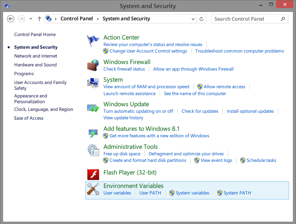Select System and Security in sidebar
The width and height of the screenshot is (296, 224).
click(36, 47)
